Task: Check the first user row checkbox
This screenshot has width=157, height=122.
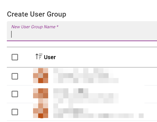Action: [x=15, y=76]
